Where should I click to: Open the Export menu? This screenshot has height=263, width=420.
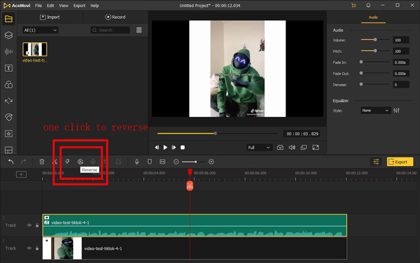79,5
